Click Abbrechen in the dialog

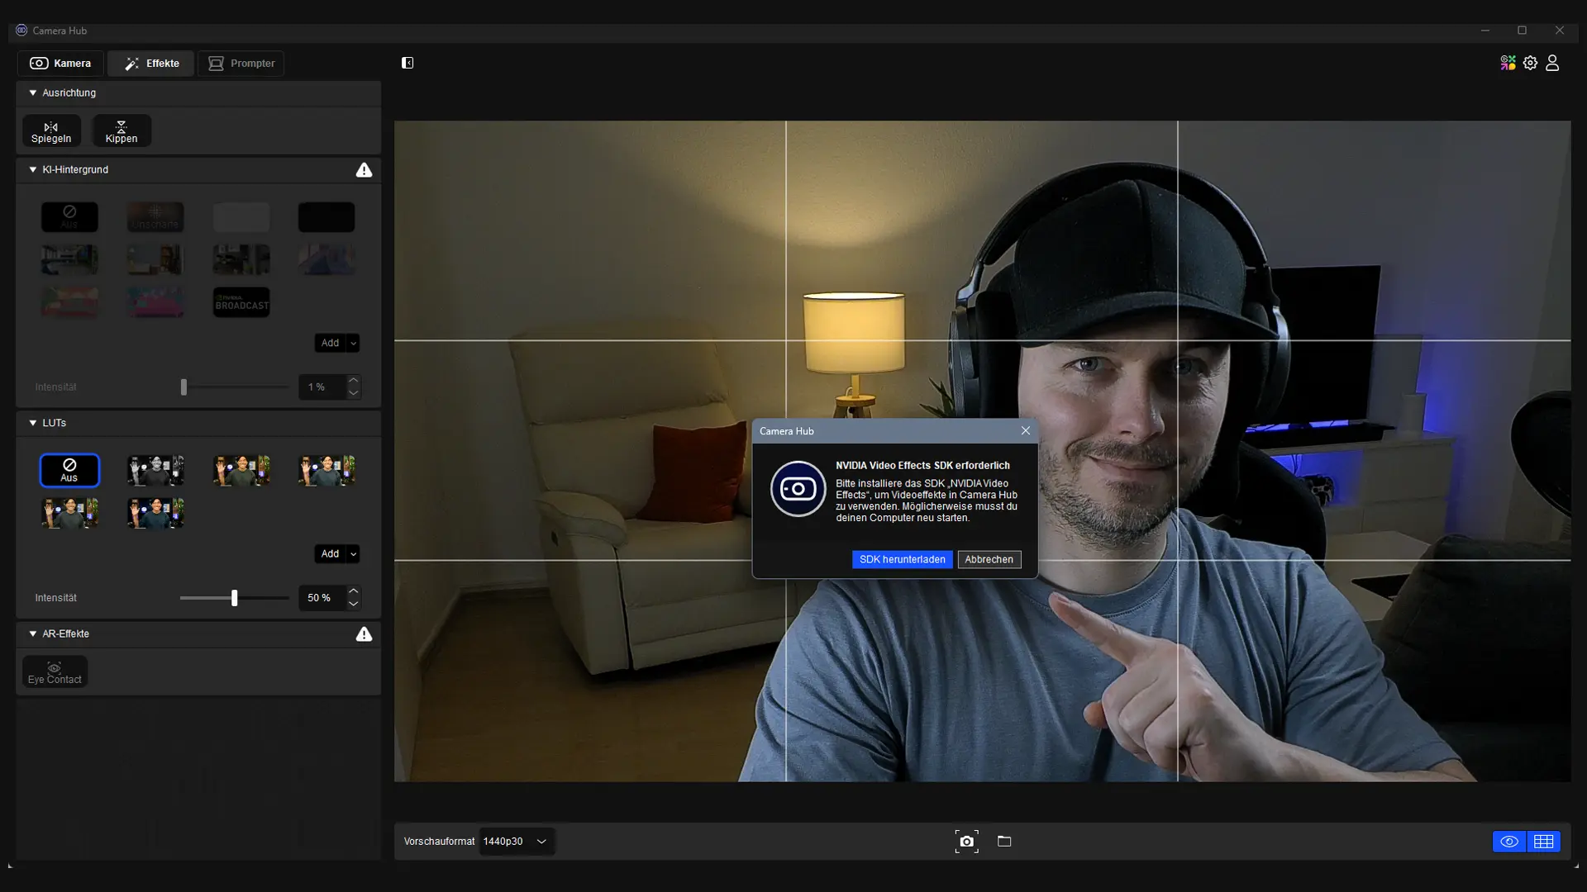tap(989, 559)
